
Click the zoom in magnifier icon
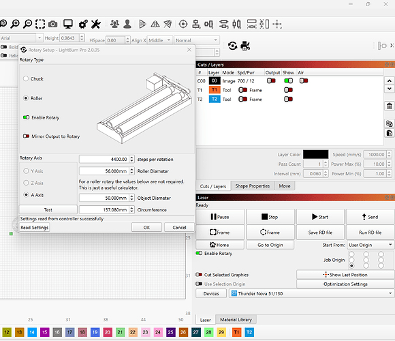tap(15, 24)
